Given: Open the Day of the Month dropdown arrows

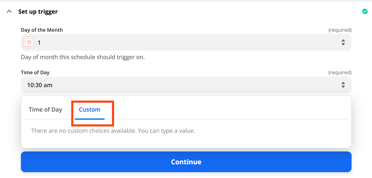Looking at the screenshot, I should click(343, 42).
